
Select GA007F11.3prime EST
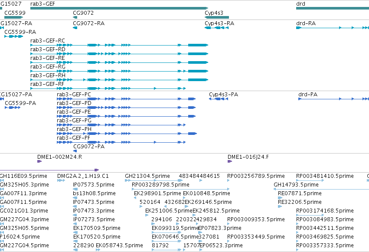2,198
